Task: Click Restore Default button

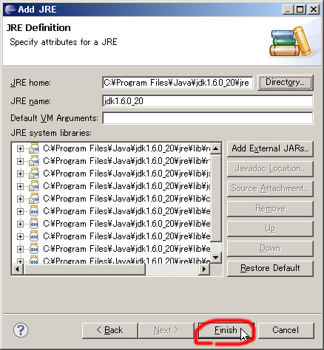Action: pos(270,268)
